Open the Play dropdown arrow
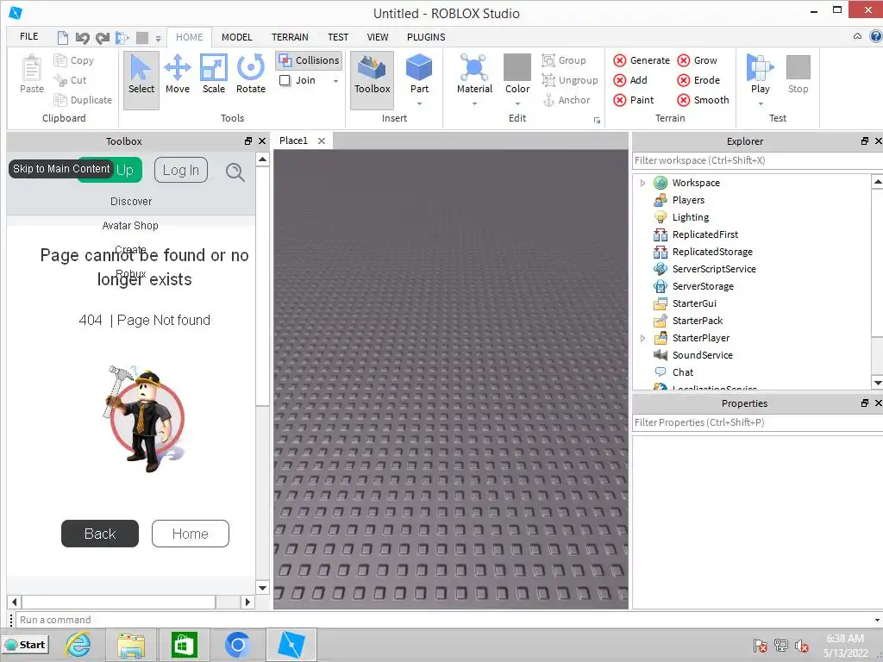The height and width of the screenshot is (662, 883). click(x=760, y=103)
